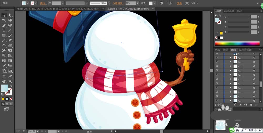263x133 pixels.
Task: Open the 变换 transform link
Action: click(179, 3)
